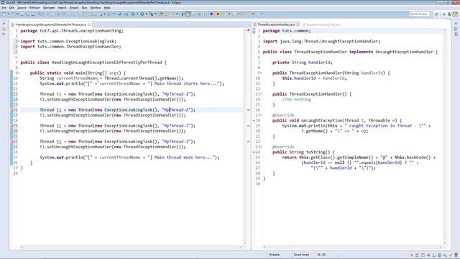Collapse ThreadExceptionHandler(String) constructor fold in right editor

261,73
